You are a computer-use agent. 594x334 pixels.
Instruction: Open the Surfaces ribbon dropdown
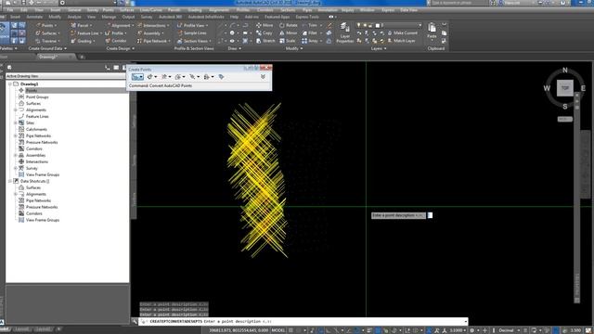(x=48, y=33)
